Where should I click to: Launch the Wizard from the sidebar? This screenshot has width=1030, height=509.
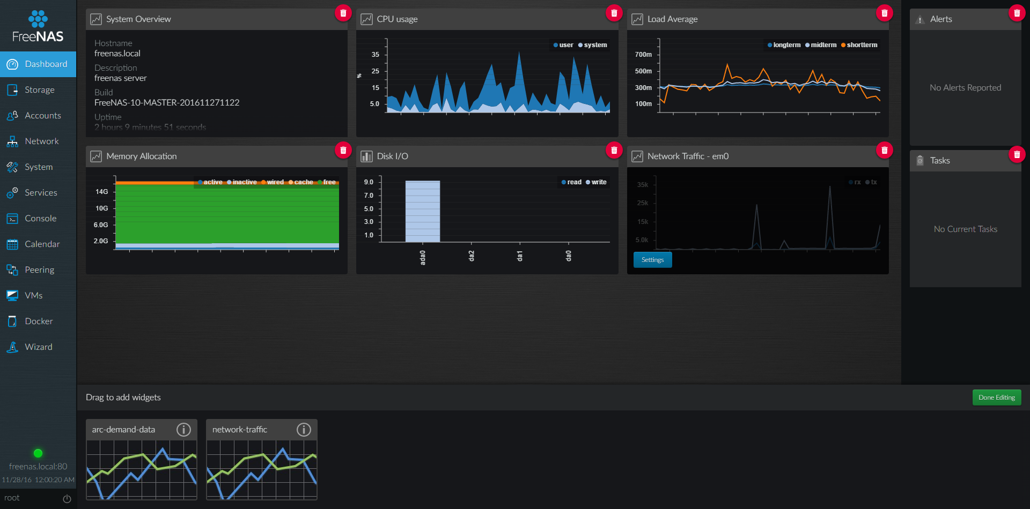[38, 347]
